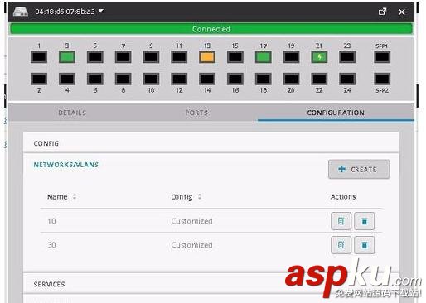The image size is (426, 303).
Task: Select the VLAN 30 name cell
Action: 51,245
